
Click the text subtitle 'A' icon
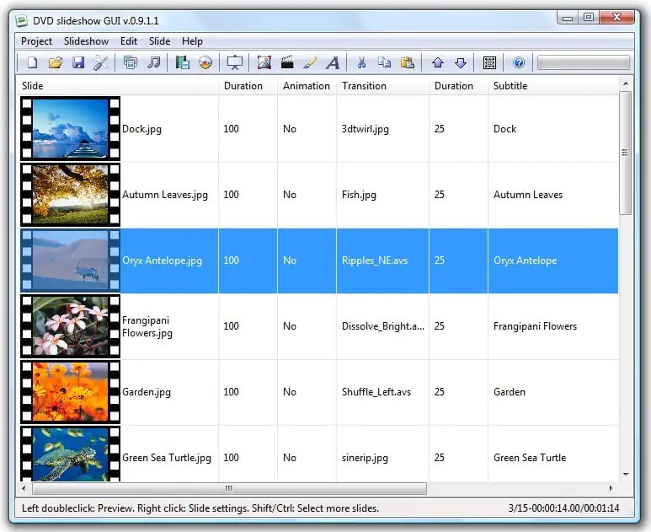(333, 62)
